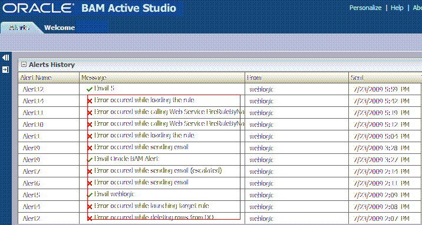The width and height of the screenshot is (422, 225).
Task: Select the Alert1 name cell
Action: [x=49, y=136]
